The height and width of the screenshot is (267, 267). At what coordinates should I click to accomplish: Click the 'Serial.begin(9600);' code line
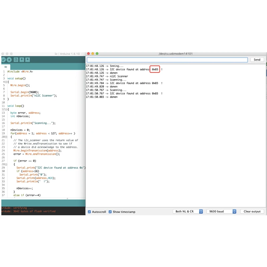pyautogui.click(x=24, y=92)
